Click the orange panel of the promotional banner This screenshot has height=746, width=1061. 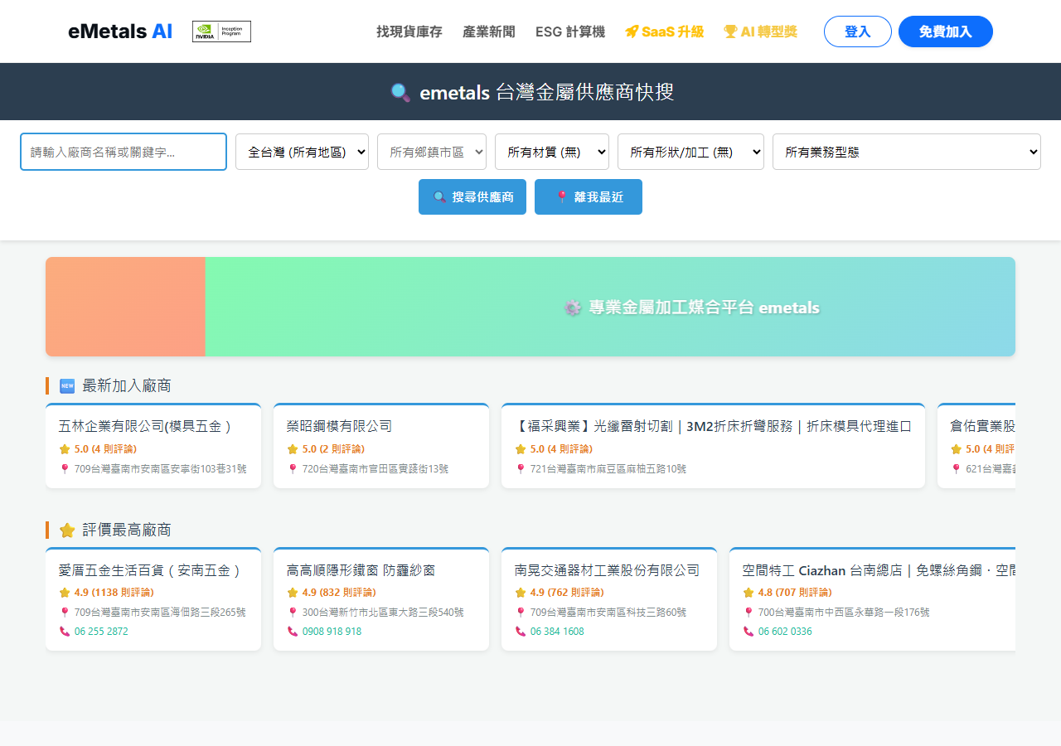coord(125,307)
